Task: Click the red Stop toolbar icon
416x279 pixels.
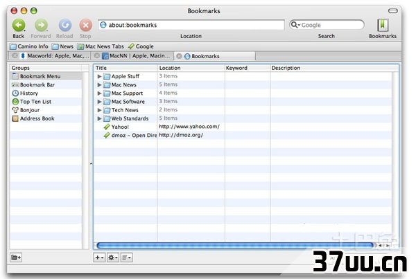Action: point(86,26)
